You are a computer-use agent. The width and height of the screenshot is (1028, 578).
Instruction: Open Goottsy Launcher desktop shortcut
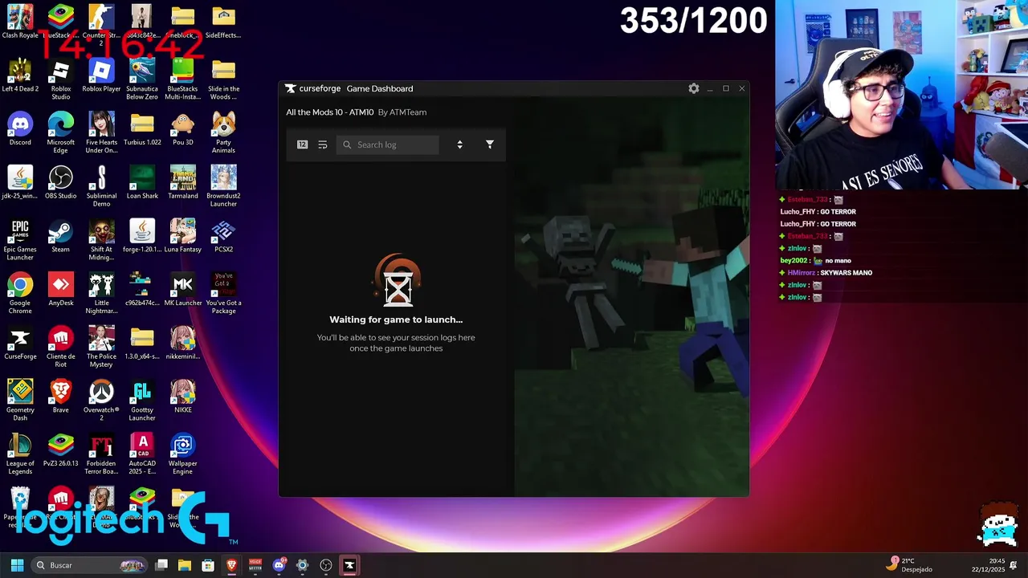pos(142,401)
